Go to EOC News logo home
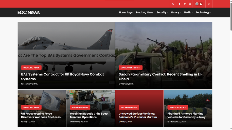The width and height of the screenshot is (232, 130). coord(29,13)
